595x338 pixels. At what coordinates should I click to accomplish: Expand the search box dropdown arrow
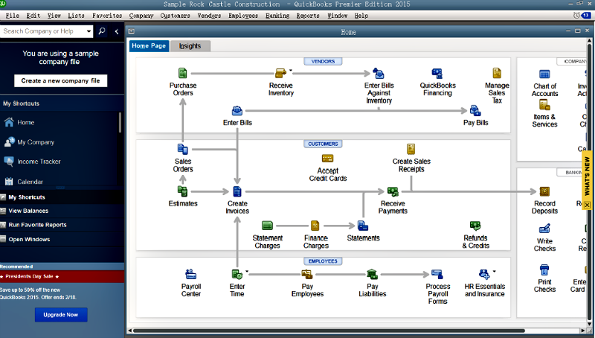pyautogui.click(x=89, y=31)
